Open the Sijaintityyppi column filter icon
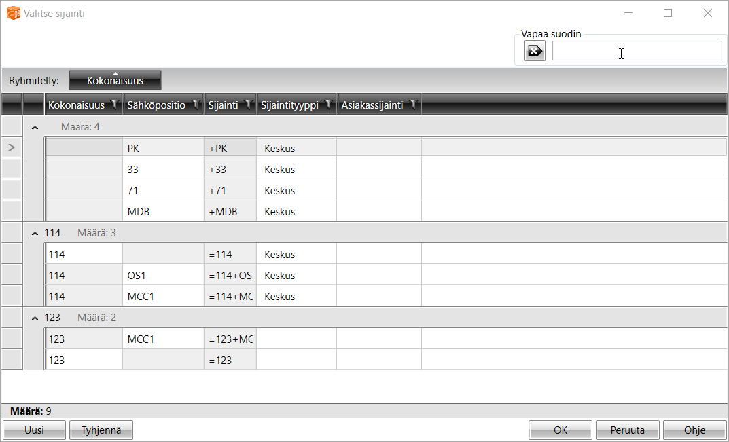This screenshot has width=729, height=442. [x=329, y=105]
